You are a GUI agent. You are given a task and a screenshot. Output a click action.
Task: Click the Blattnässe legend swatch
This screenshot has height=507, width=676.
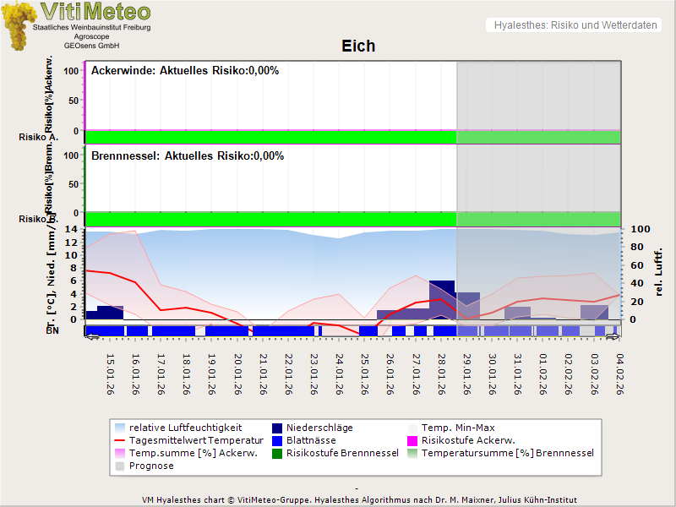pos(276,440)
